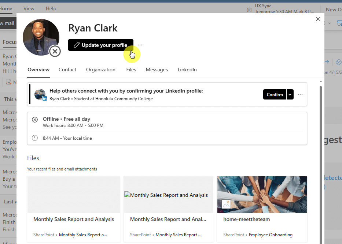Select the Overview tab
Image resolution: width=342 pixels, height=244 pixels.
(x=38, y=70)
